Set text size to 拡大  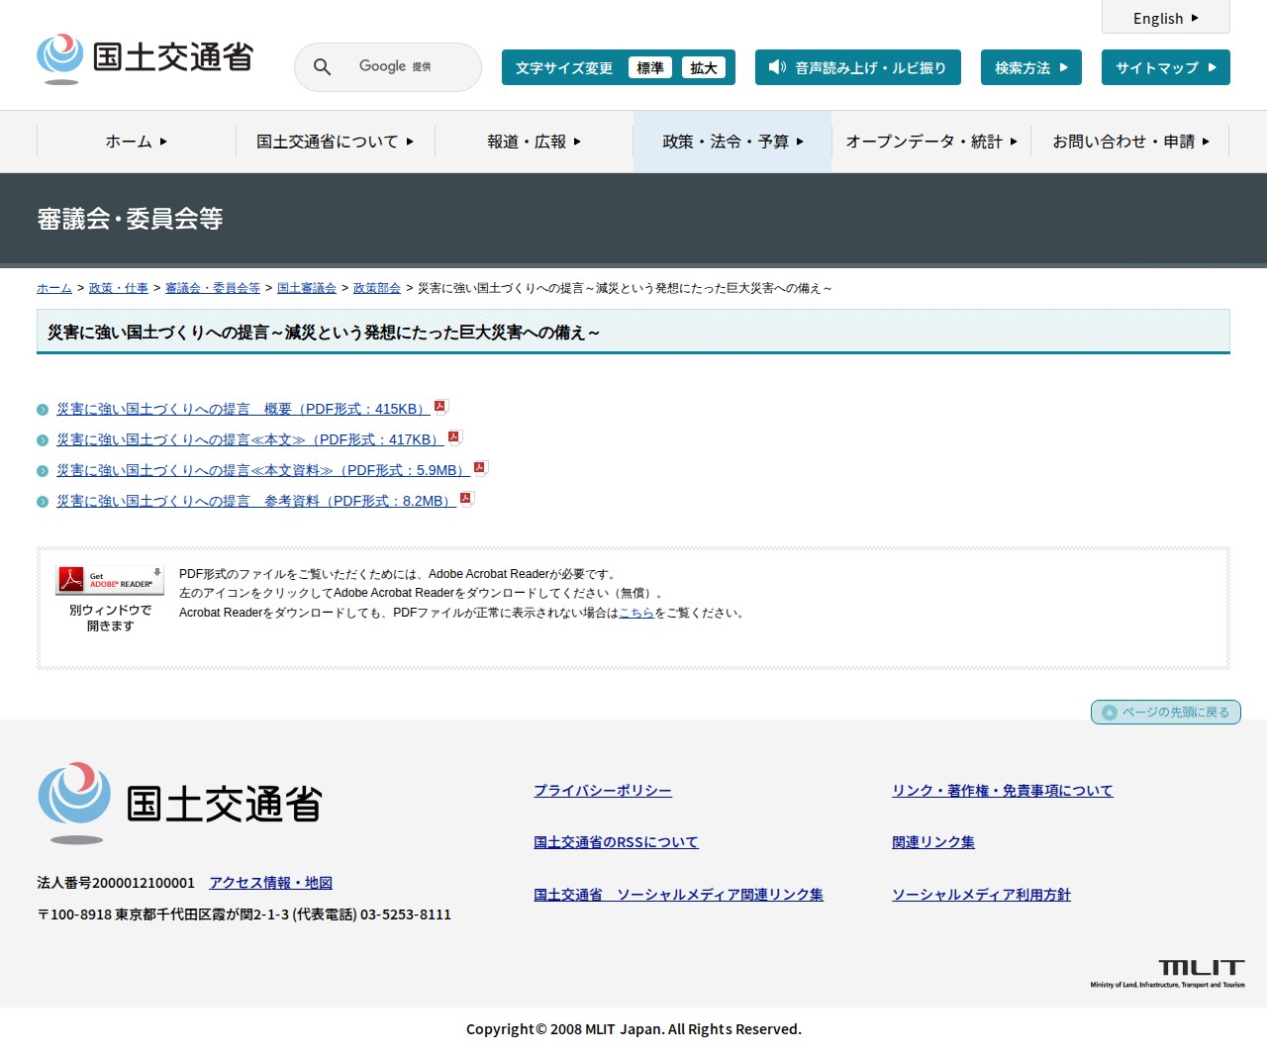tap(704, 68)
